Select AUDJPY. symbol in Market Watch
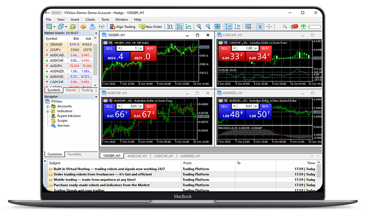Image resolution: width=370 pixels, height=218 pixels. click(x=57, y=66)
